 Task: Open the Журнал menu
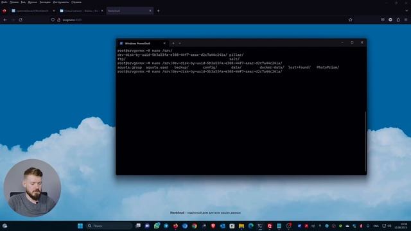33,2
